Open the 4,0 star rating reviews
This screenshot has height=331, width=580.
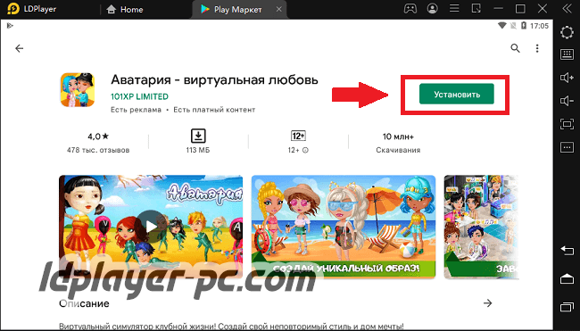pyautogui.click(x=98, y=137)
